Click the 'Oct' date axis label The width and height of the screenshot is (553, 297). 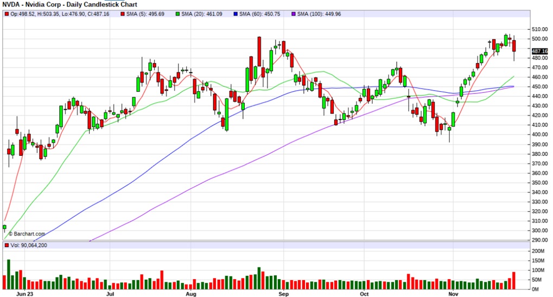coord(364,294)
